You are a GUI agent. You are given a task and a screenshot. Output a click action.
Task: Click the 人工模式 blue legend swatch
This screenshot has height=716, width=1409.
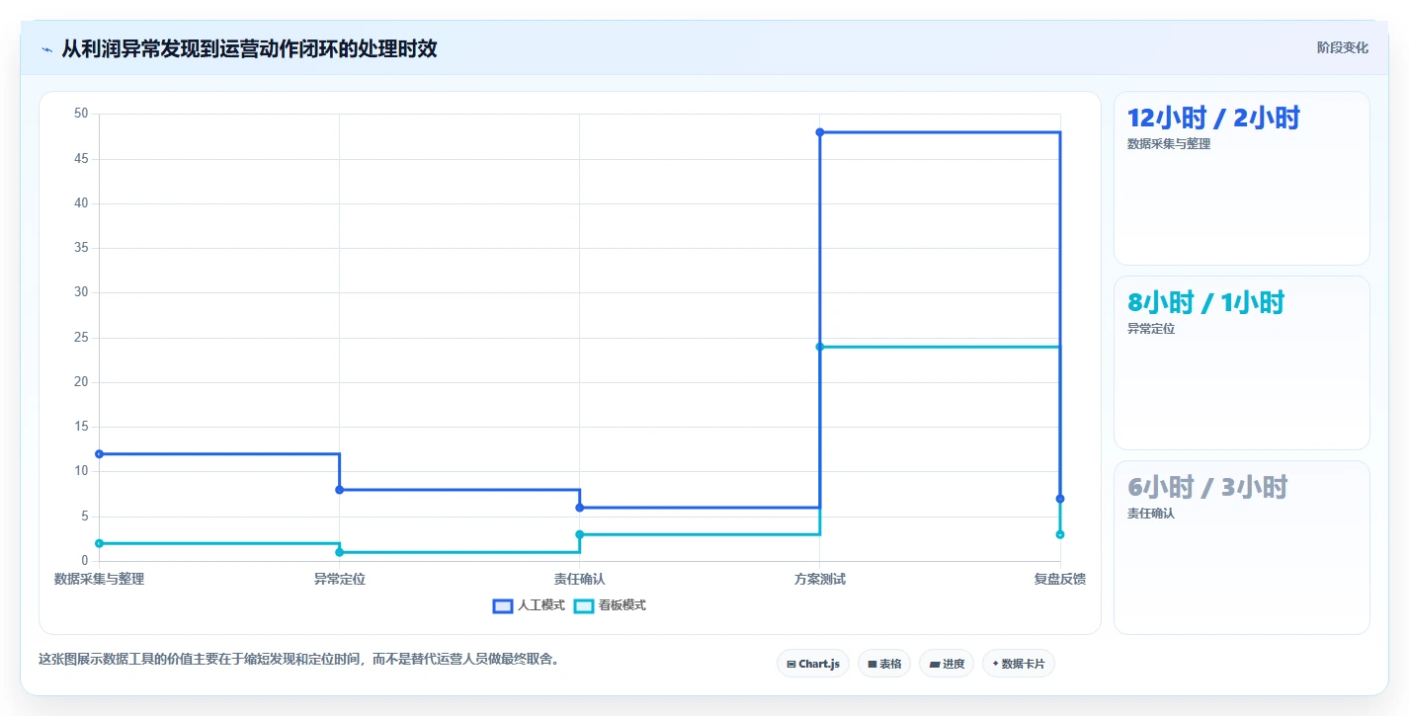point(503,605)
